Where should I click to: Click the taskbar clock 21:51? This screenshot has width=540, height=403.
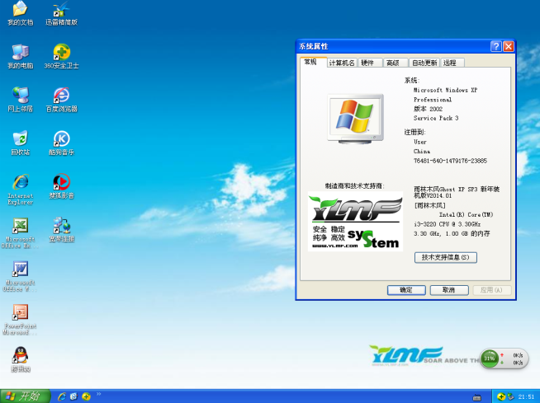pos(526,396)
